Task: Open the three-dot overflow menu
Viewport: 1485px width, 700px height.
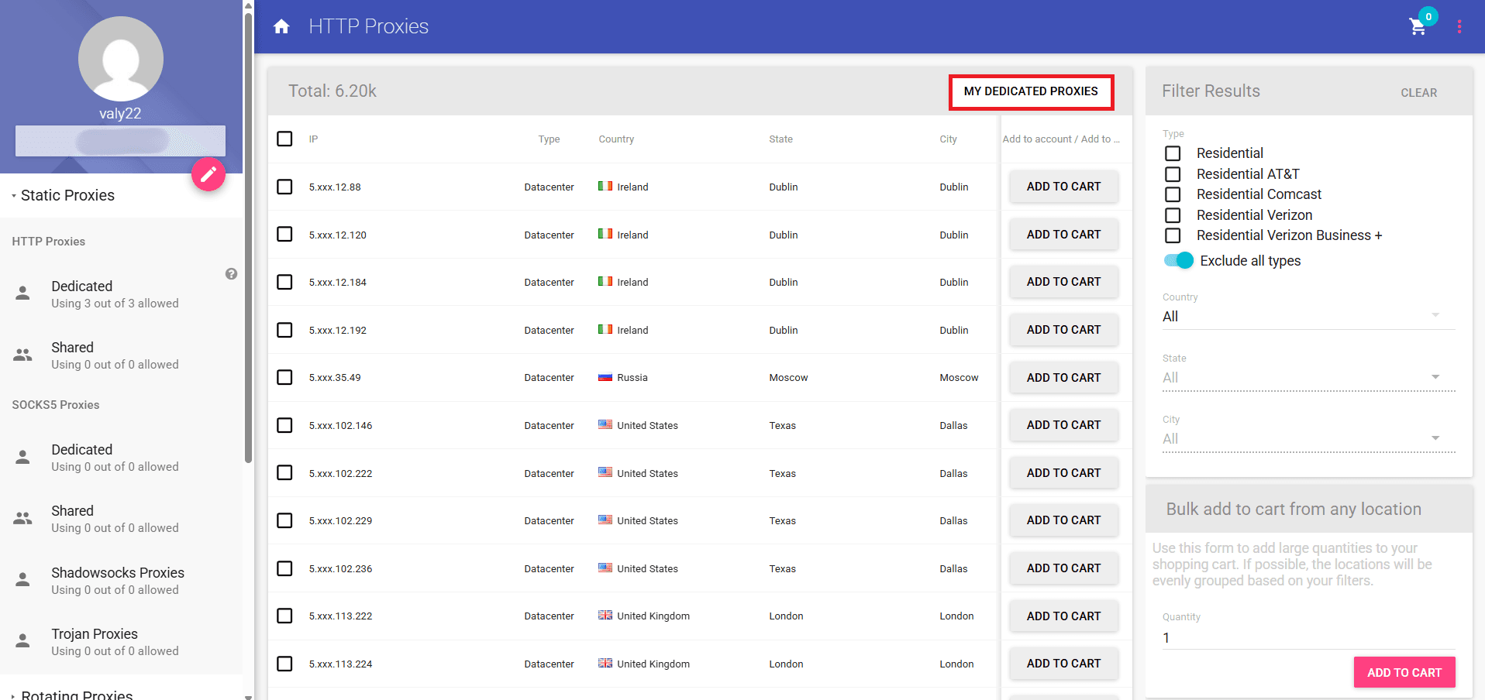Action: [x=1459, y=26]
